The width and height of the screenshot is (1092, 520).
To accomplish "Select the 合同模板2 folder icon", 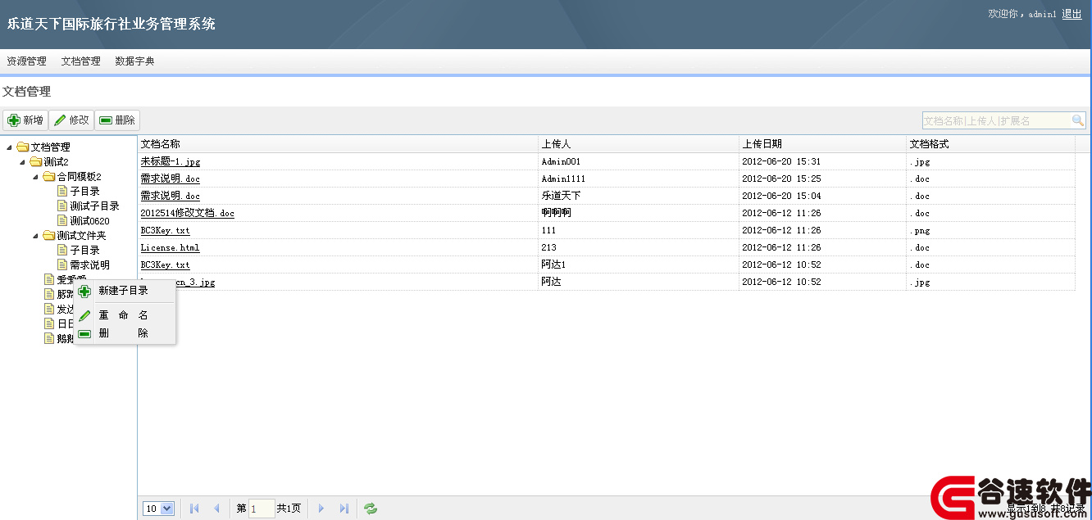I will 48,177.
